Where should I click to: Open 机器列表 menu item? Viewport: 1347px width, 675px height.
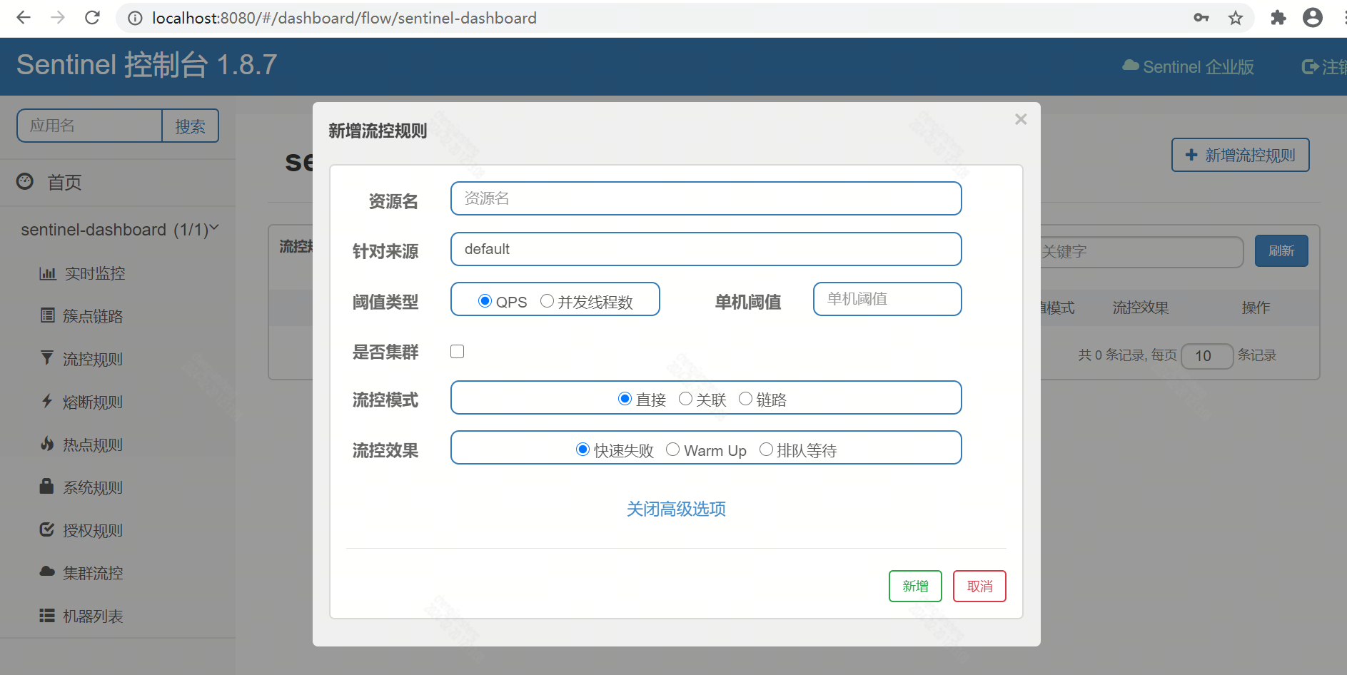coord(93,616)
